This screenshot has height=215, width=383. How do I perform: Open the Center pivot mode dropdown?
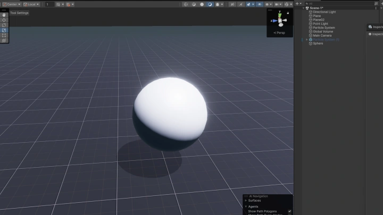click(12, 4)
